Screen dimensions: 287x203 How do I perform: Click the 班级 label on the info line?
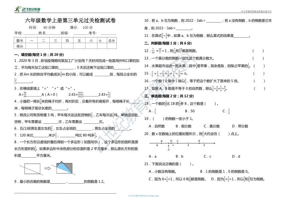(65, 33)
